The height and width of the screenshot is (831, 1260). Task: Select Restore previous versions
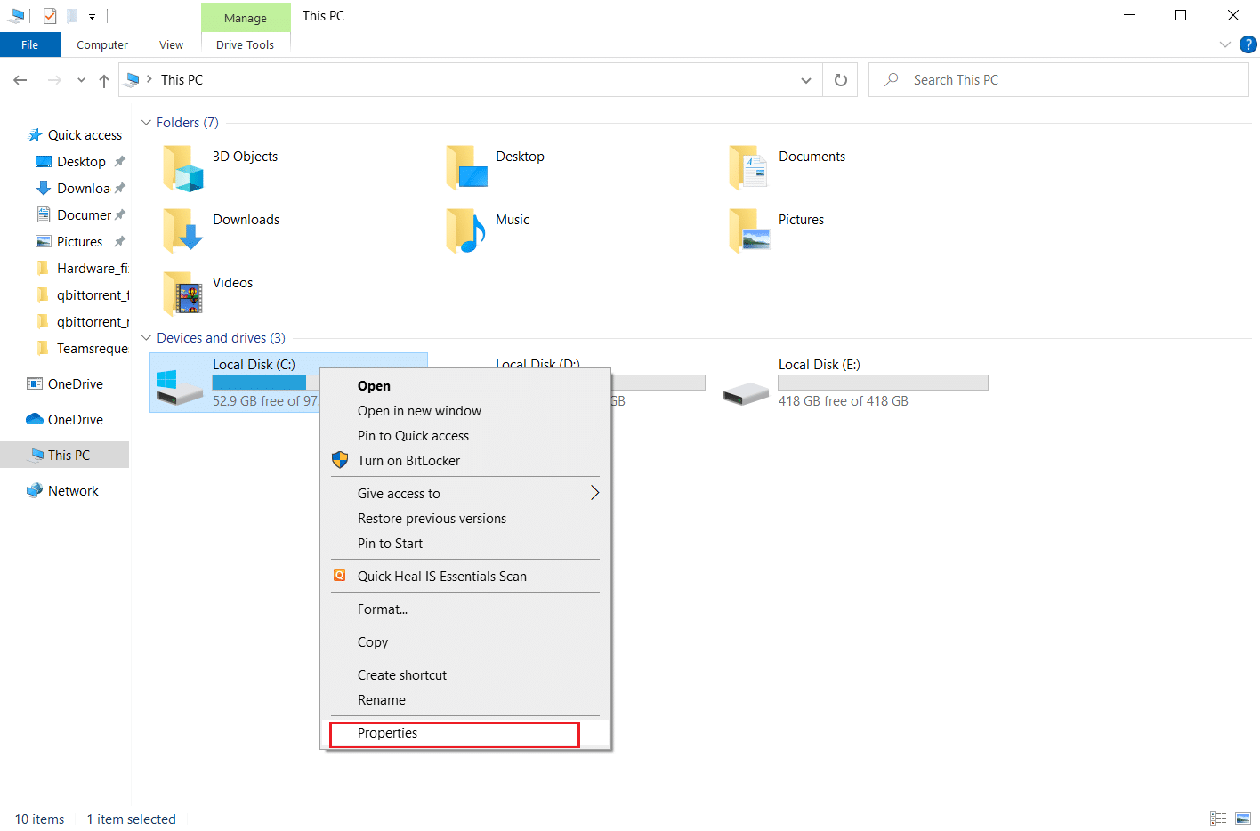pyautogui.click(x=465, y=519)
